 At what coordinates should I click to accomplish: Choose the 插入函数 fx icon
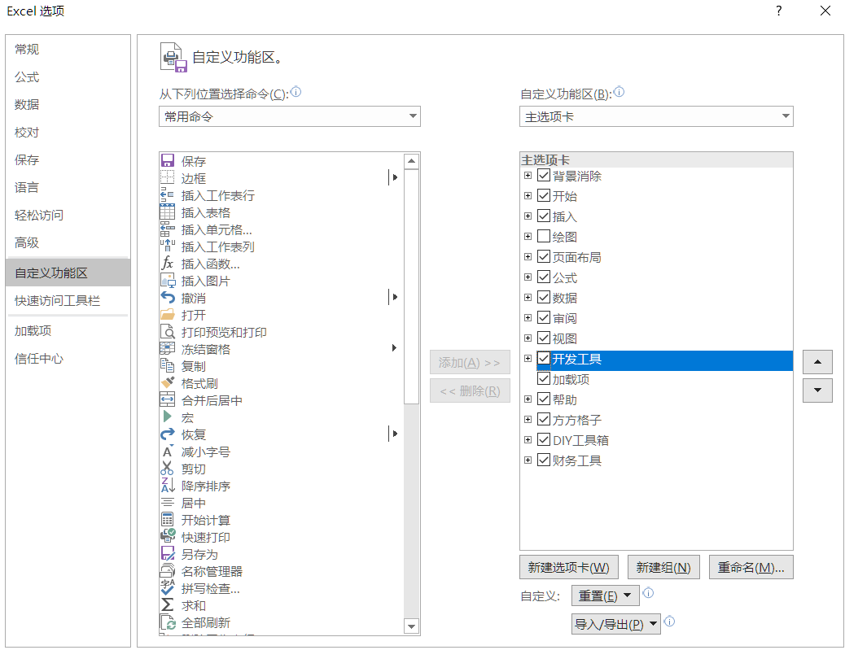pyautogui.click(x=168, y=264)
